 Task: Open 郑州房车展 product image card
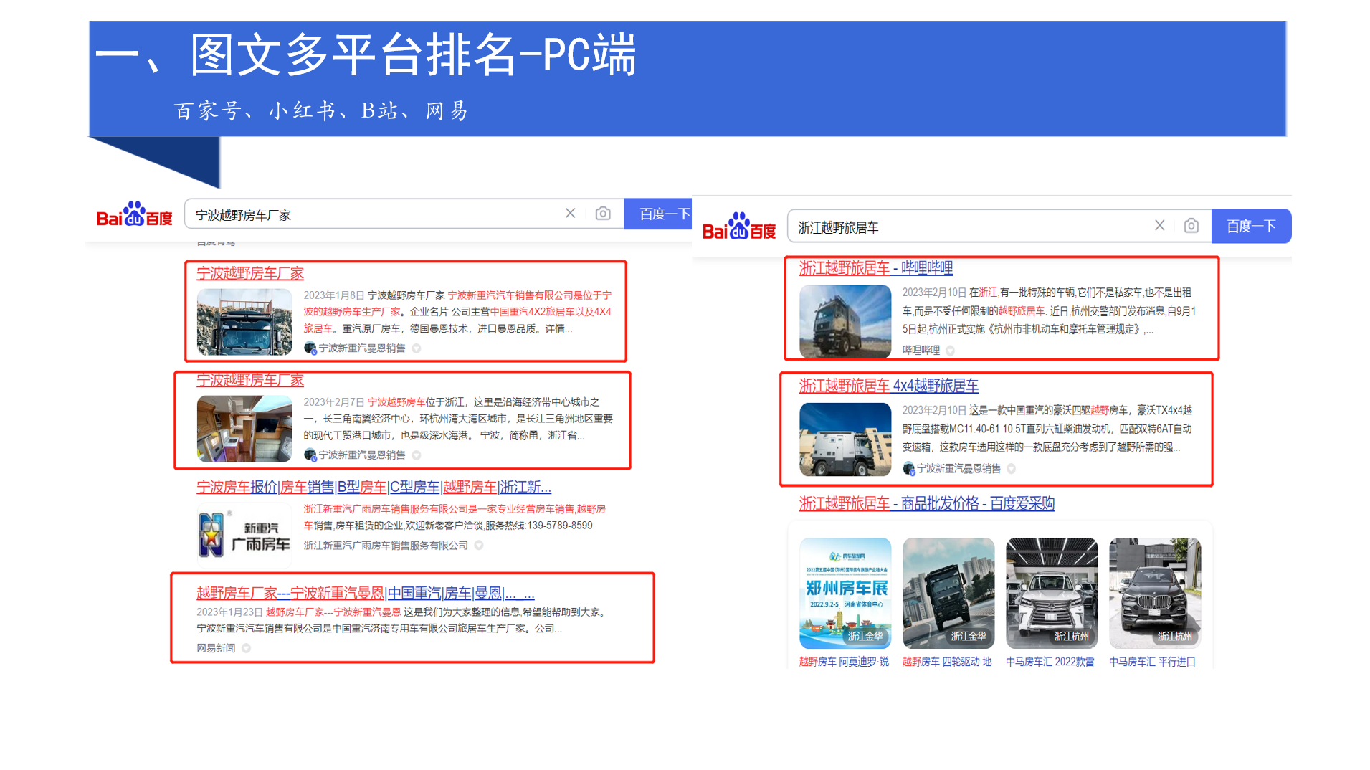[x=845, y=593]
